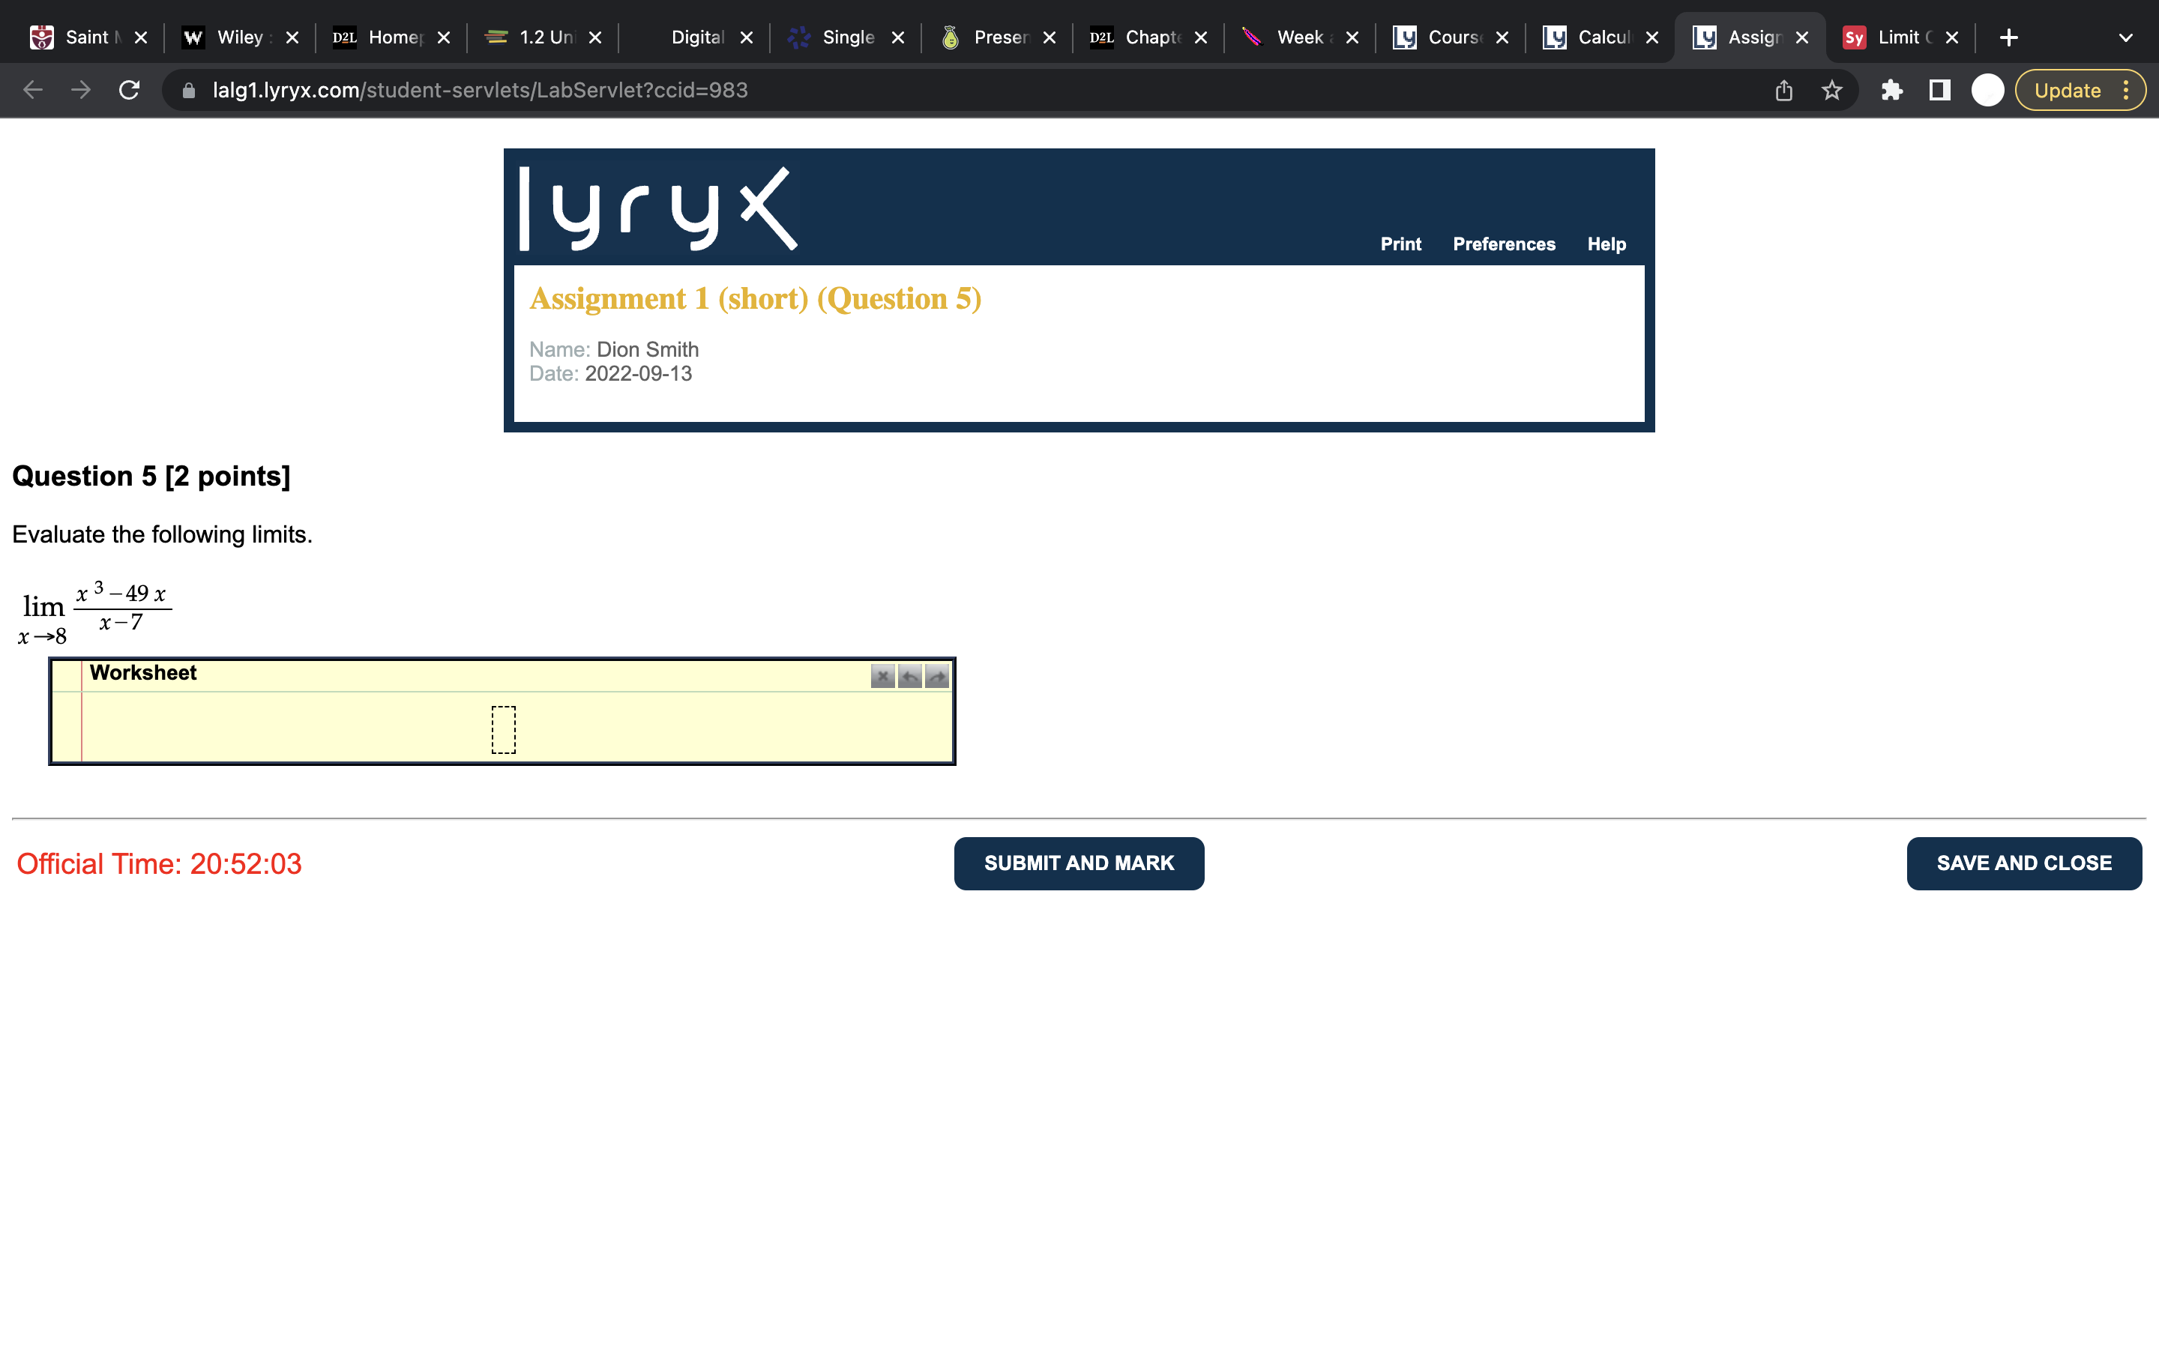Click the site security padlock in address bar
Screen dimensions: 2159x1349
click(188, 90)
